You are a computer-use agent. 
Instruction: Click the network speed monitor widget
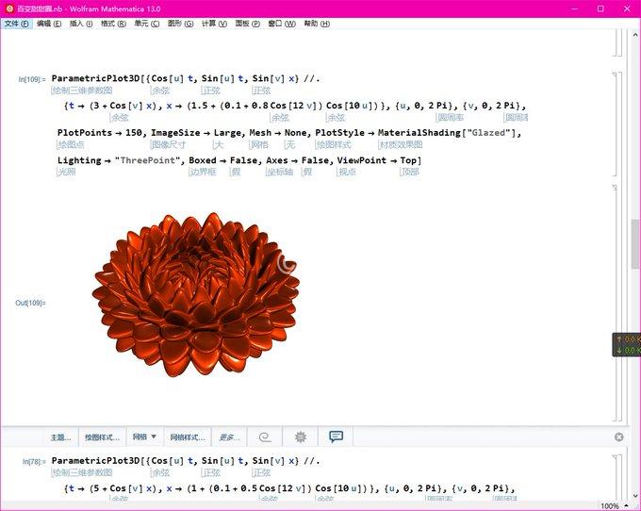point(626,344)
